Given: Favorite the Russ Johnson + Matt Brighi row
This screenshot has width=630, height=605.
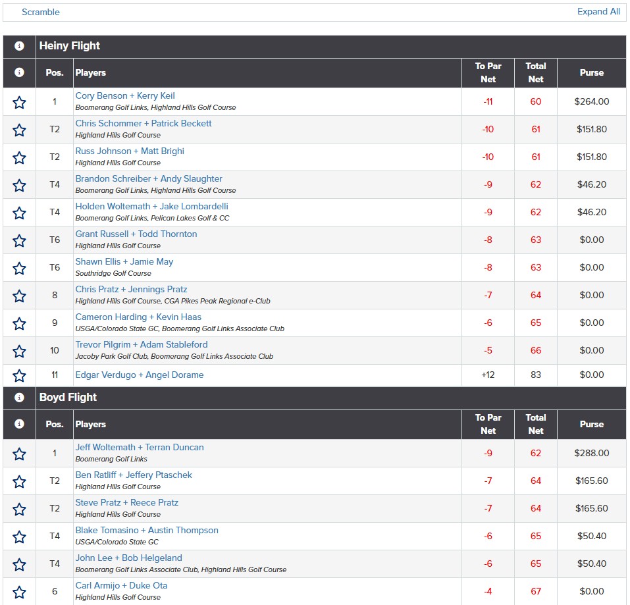Looking at the screenshot, I should [x=19, y=157].
